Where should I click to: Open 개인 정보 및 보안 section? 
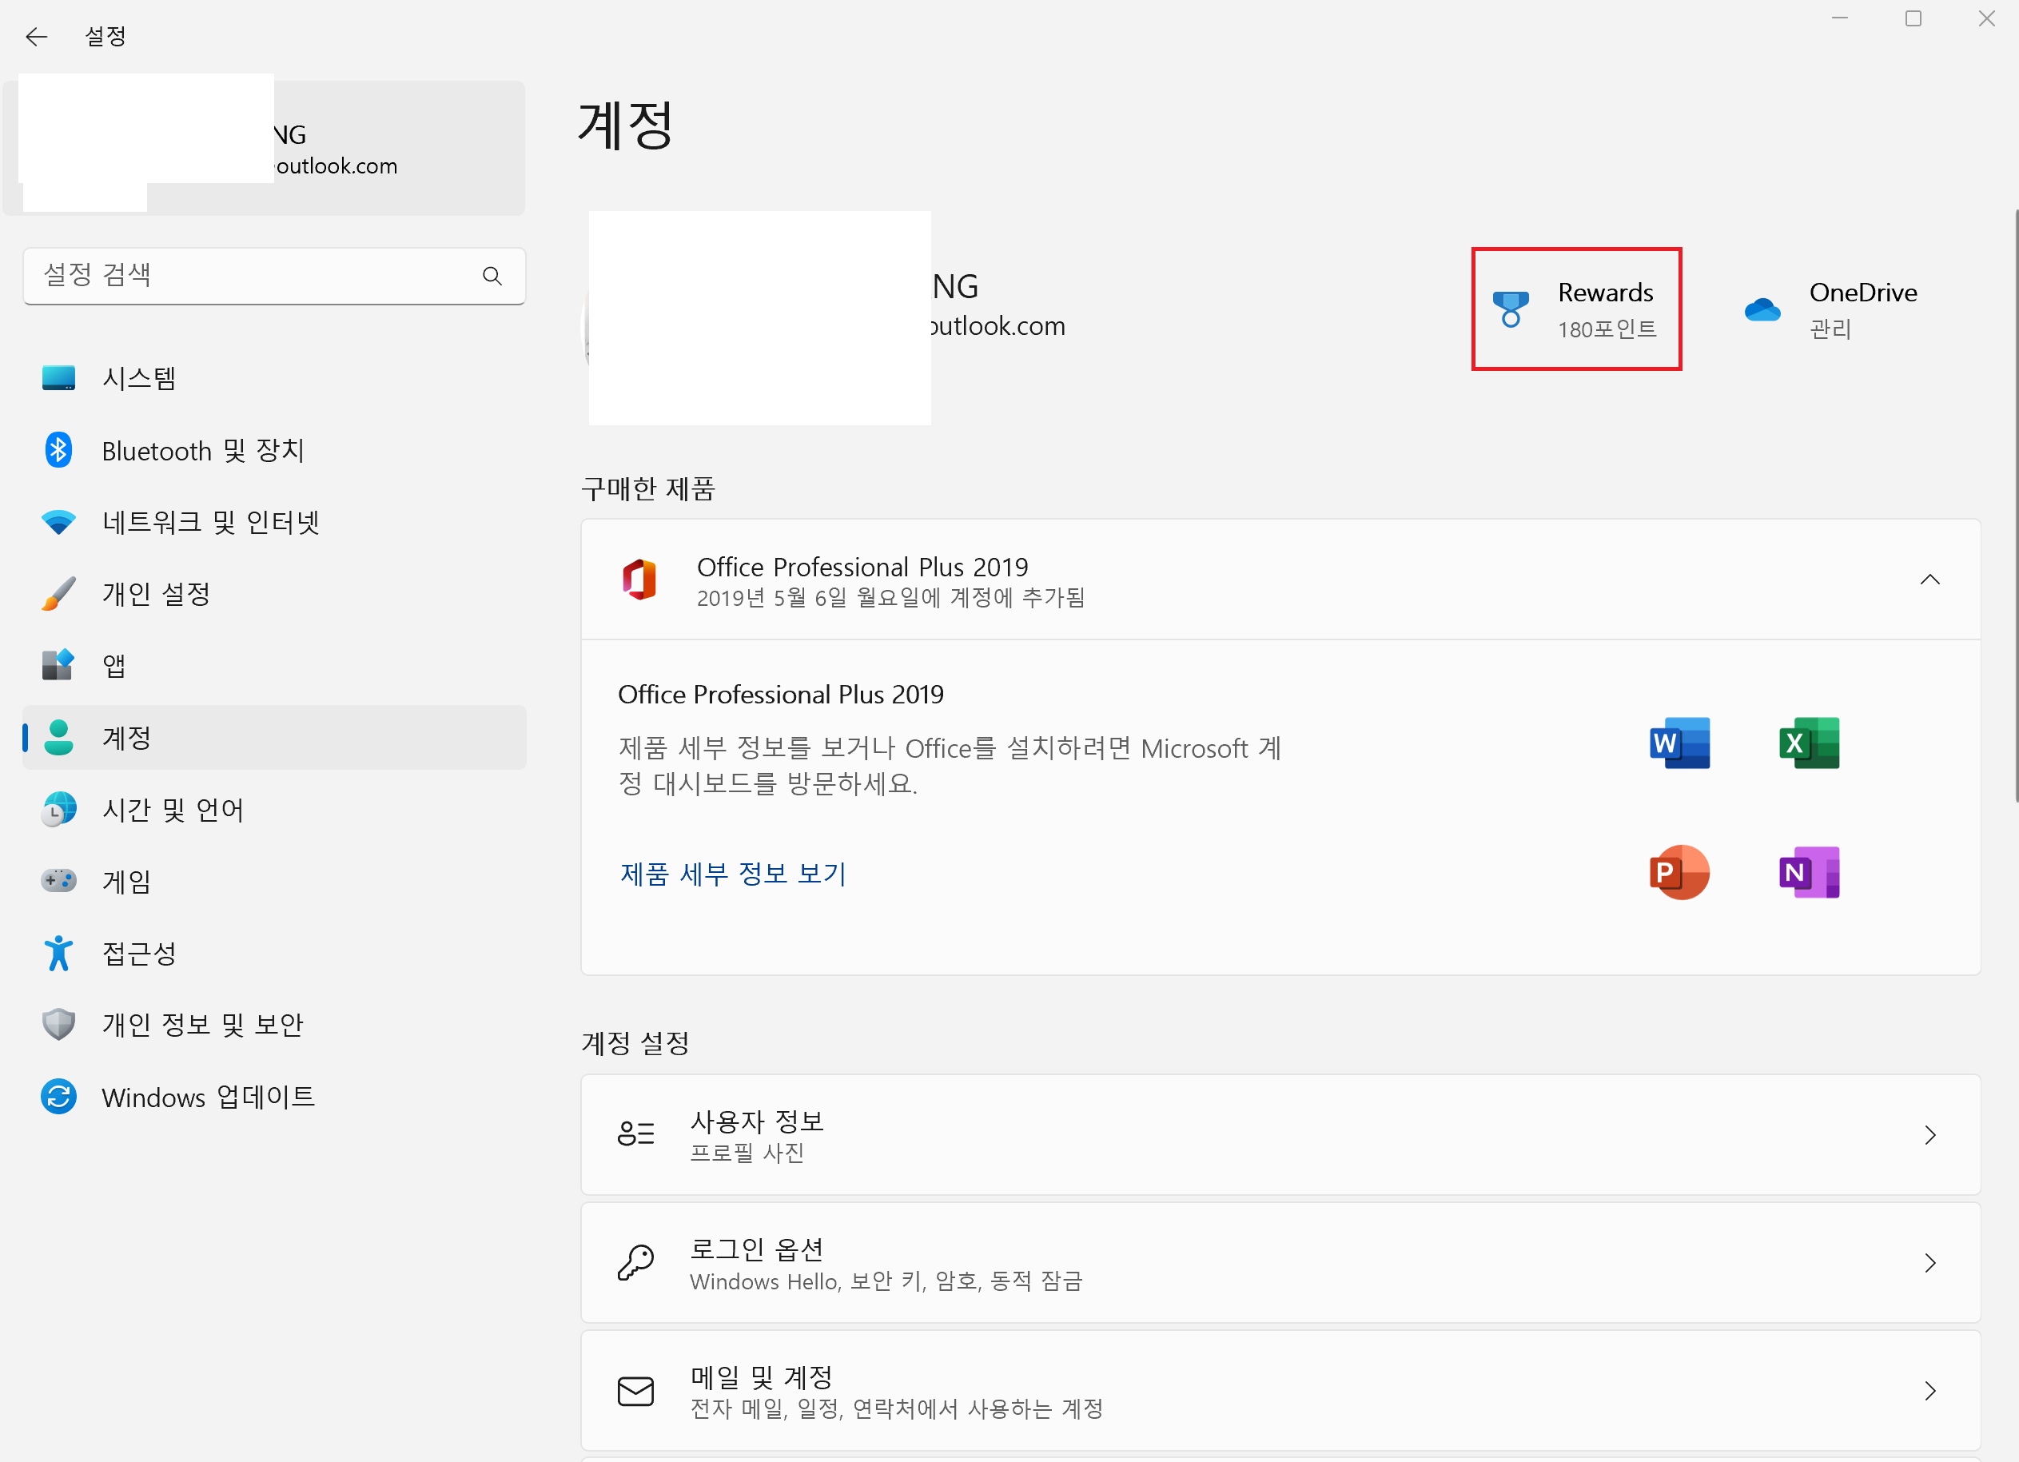[274, 1025]
